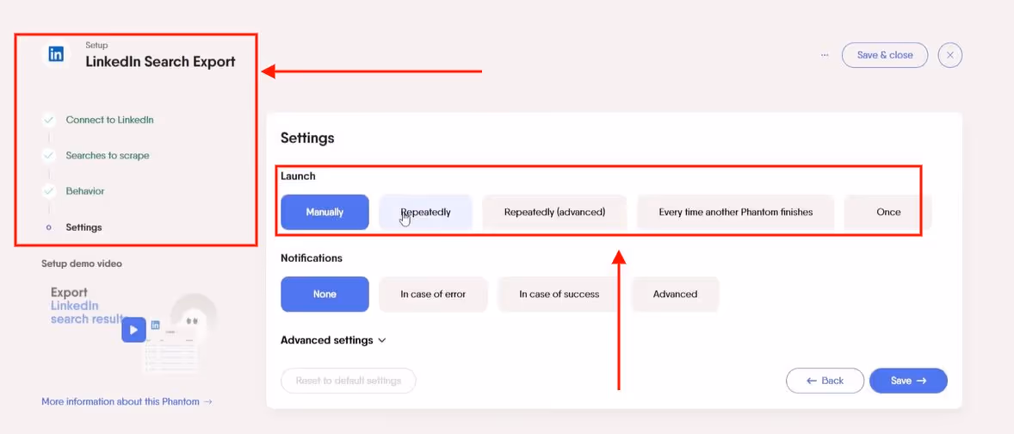The height and width of the screenshot is (434, 1014).
Task: Select In case of error notifications
Action: pos(433,294)
